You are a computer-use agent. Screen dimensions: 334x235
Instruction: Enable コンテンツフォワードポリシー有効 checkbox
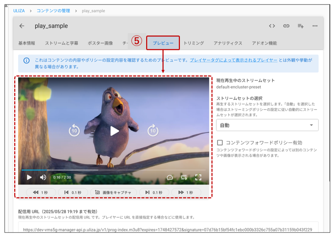click(220, 143)
